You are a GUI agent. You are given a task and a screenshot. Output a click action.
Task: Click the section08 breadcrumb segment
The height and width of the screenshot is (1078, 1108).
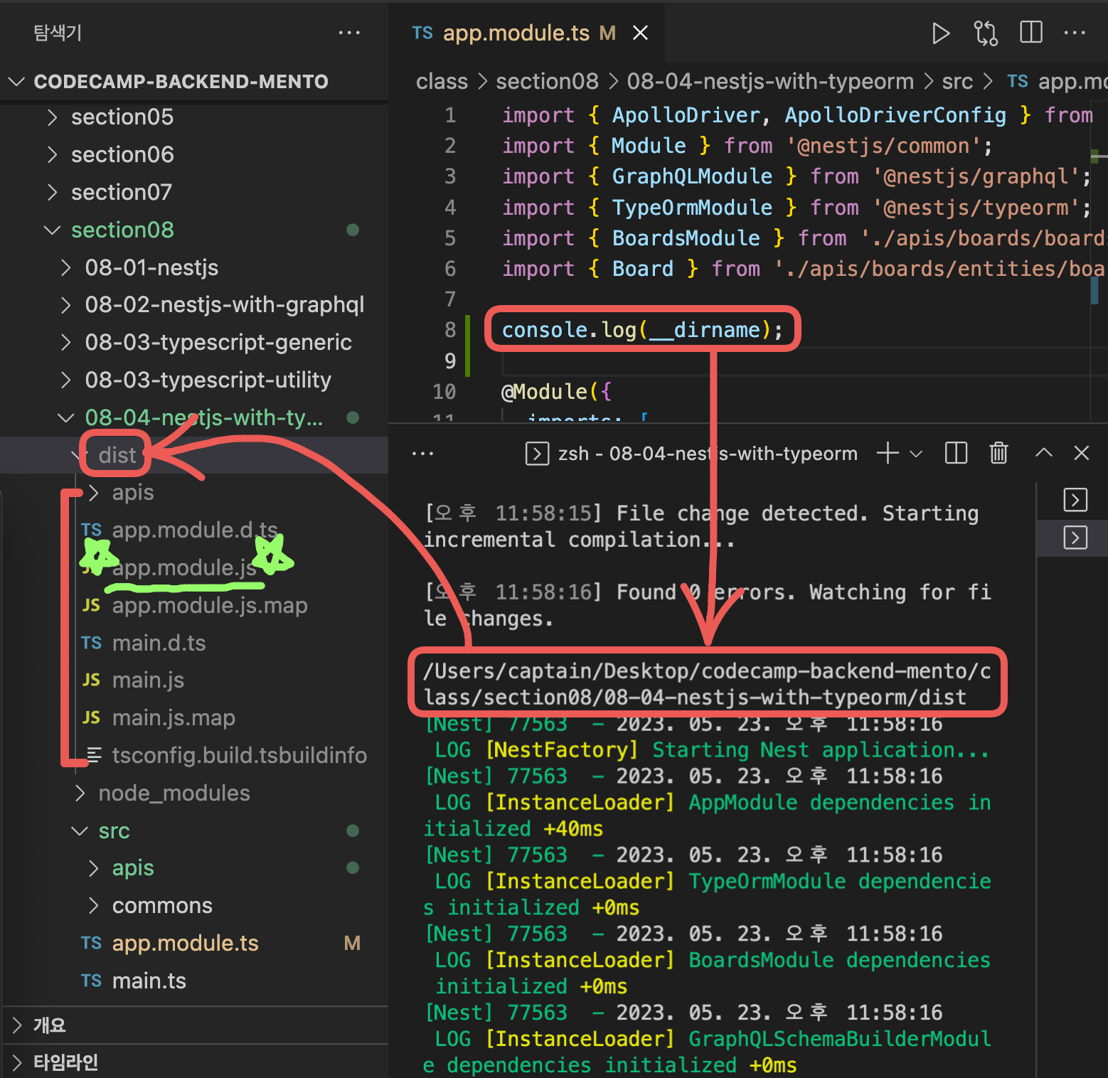547,81
